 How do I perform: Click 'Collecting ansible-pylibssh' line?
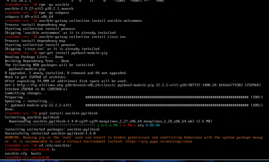point(32,117)
